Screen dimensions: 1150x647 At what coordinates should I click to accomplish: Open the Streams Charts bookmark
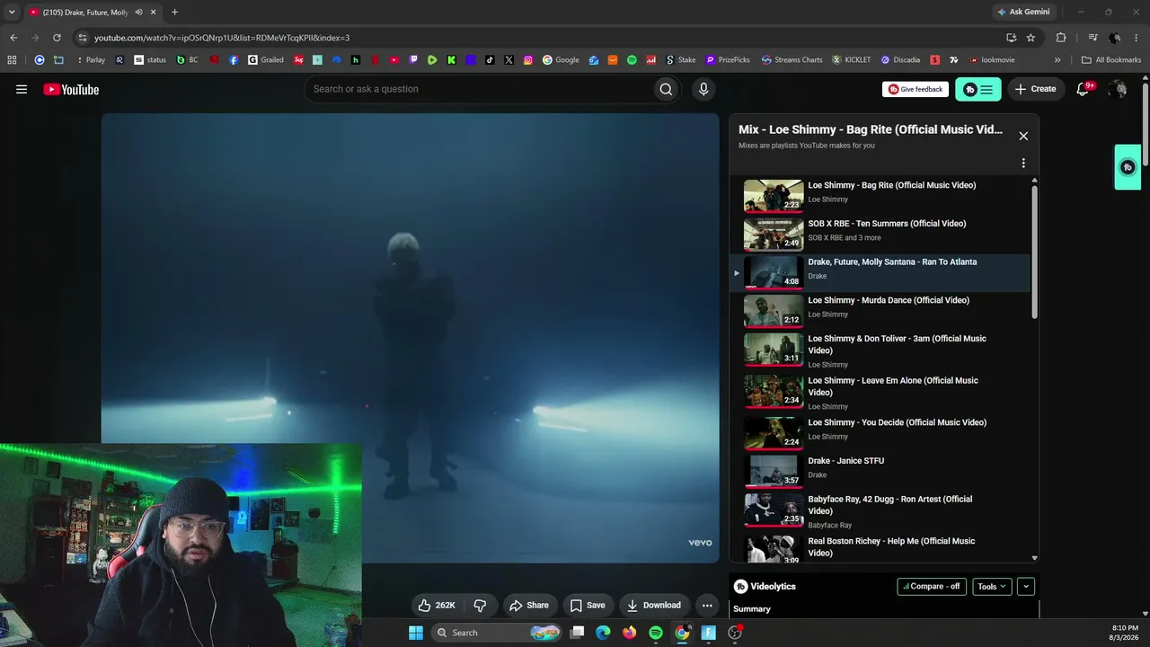coord(792,60)
